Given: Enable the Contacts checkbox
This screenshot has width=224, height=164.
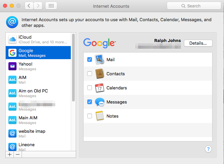Looking at the screenshot, I should tap(90, 74).
